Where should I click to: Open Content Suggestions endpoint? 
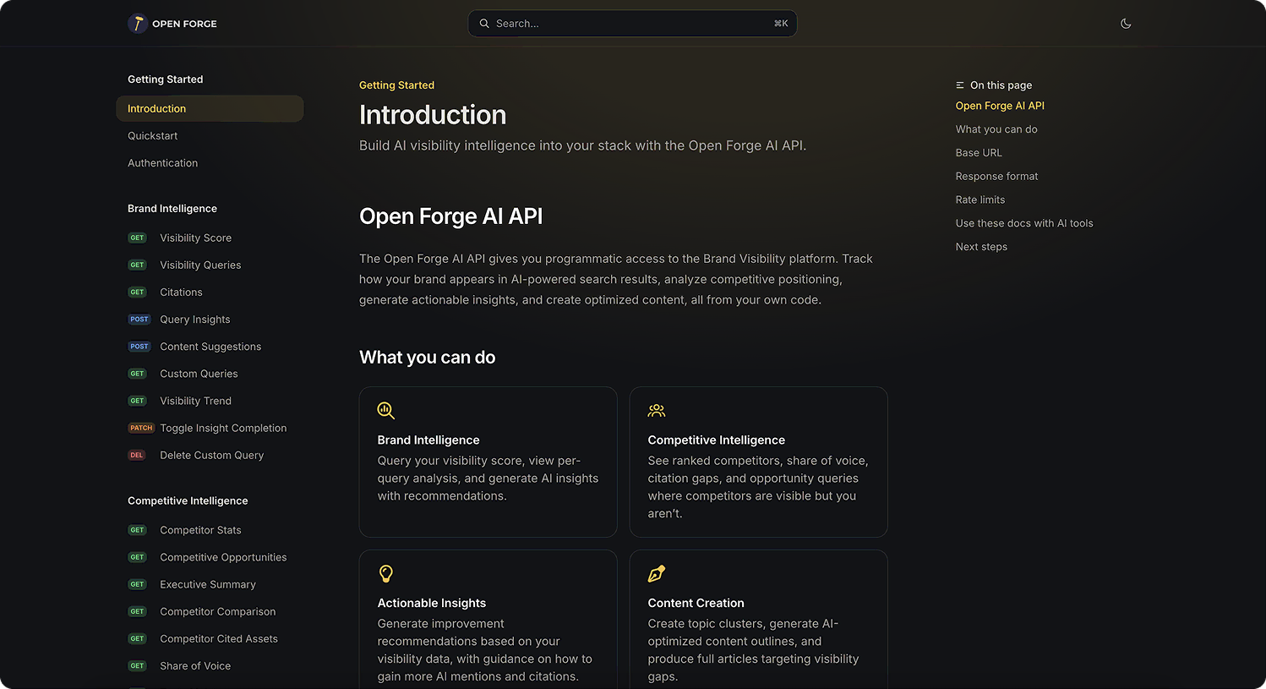click(210, 347)
